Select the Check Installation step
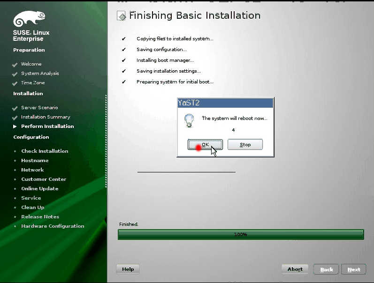This screenshot has width=374, height=283. coord(45,151)
